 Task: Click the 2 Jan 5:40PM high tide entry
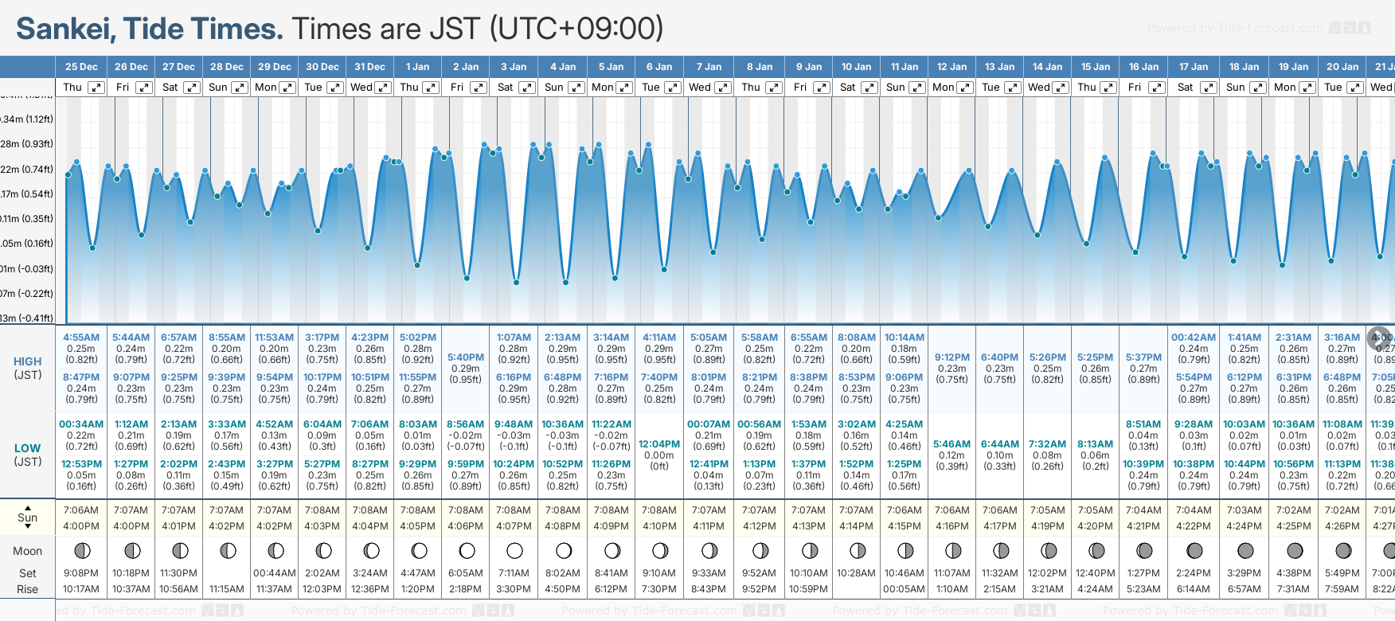coord(466,368)
